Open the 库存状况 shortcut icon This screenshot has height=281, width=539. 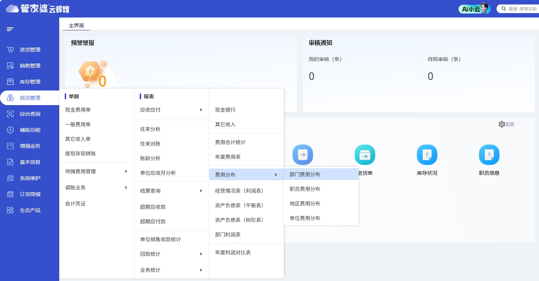pos(427,155)
